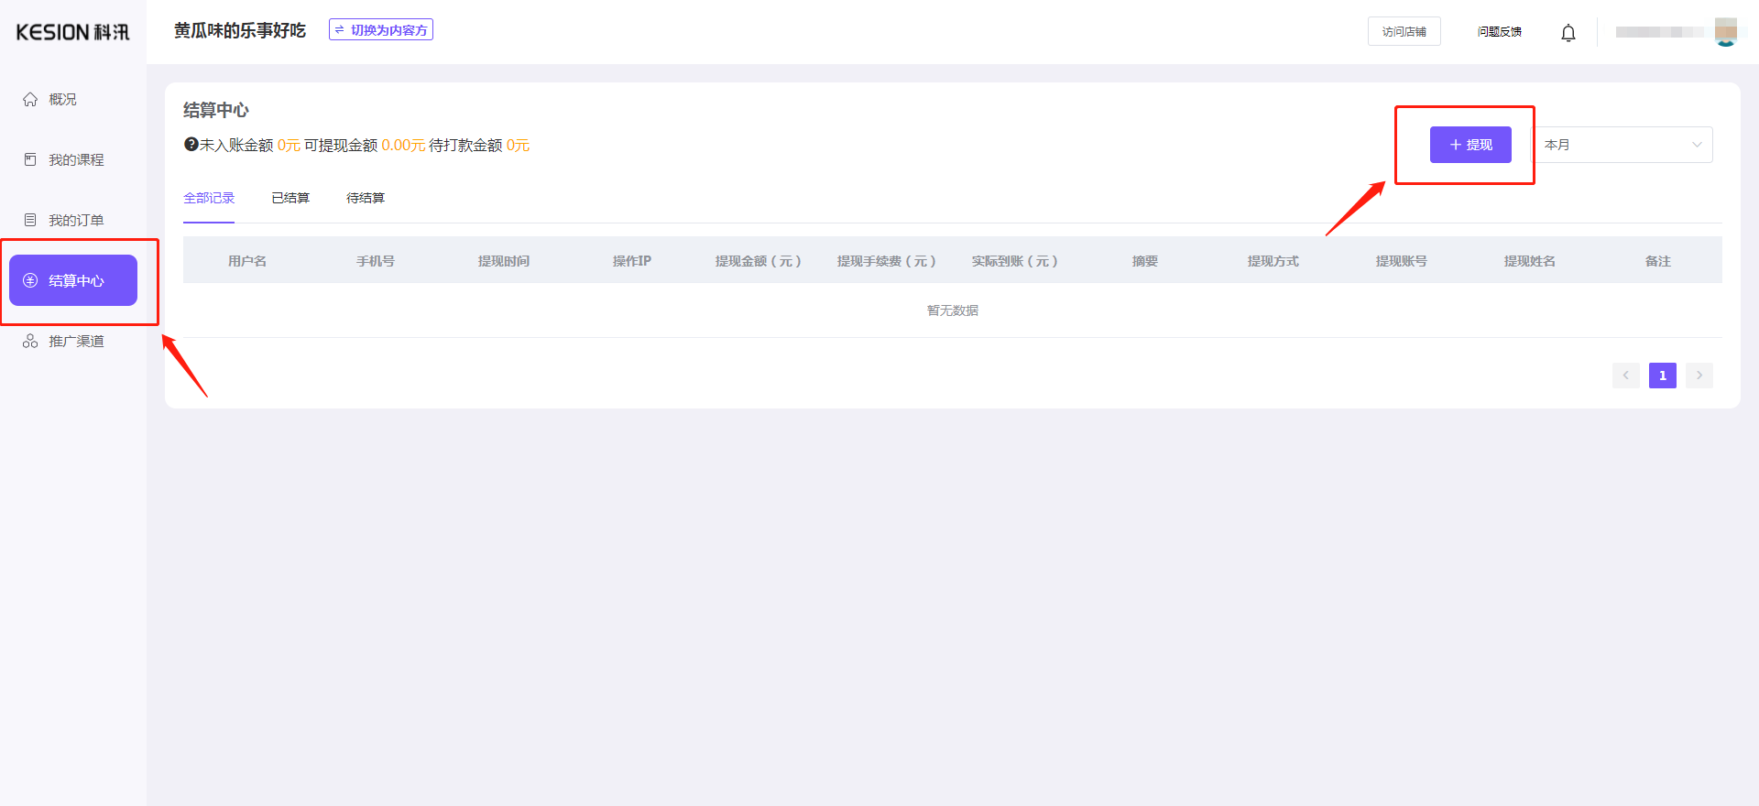Click the 结算中心 yuan coin icon
Screen dimensions: 1759x806
pos(30,280)
